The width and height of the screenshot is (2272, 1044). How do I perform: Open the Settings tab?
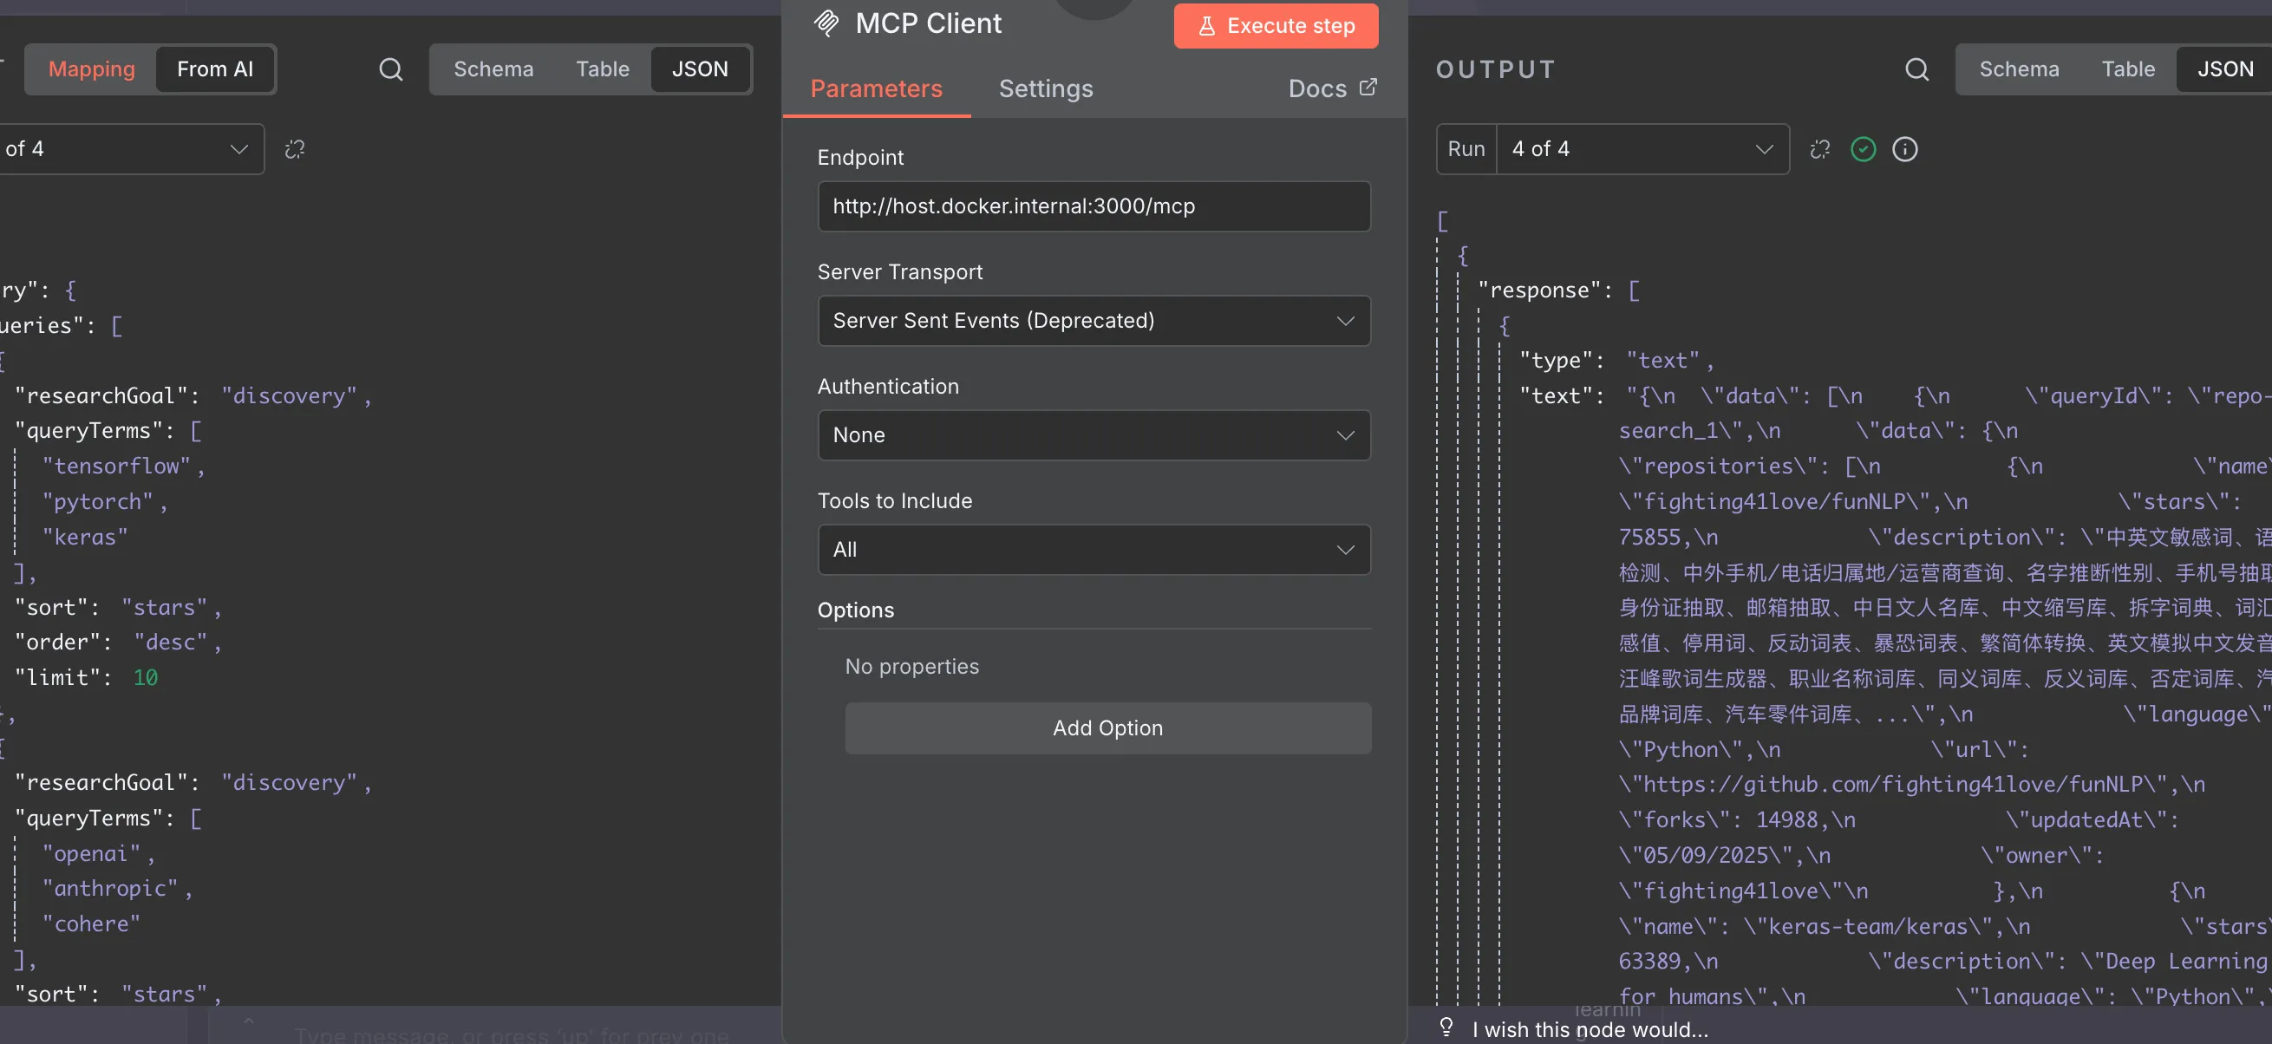coord(1046,88)
